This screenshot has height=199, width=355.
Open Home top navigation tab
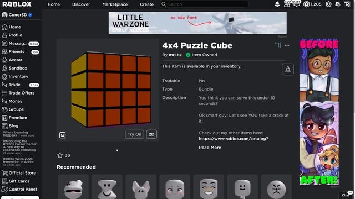pos(54,4)
